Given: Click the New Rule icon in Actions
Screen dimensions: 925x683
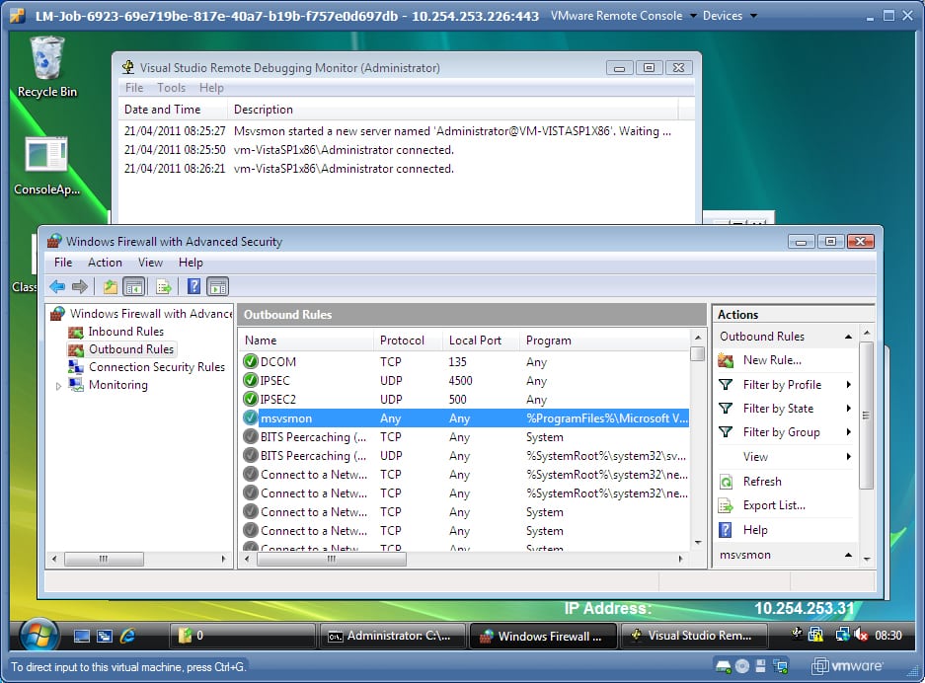Looking at the screenshot, I should [x=726, y=360].
